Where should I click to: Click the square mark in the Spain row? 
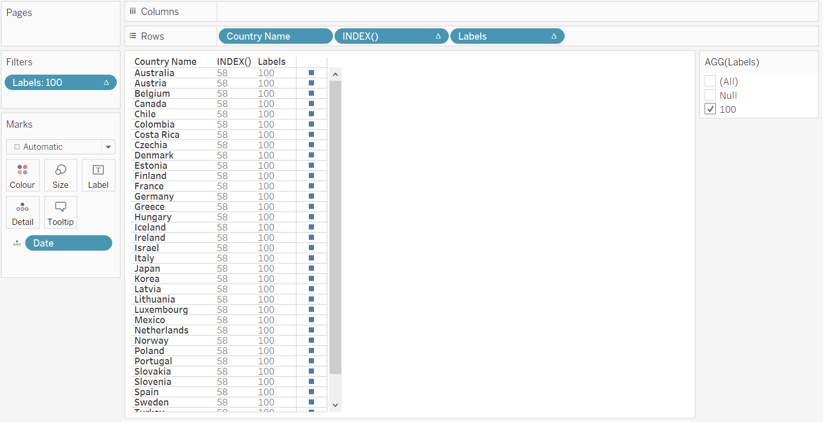tap(311, 392)
